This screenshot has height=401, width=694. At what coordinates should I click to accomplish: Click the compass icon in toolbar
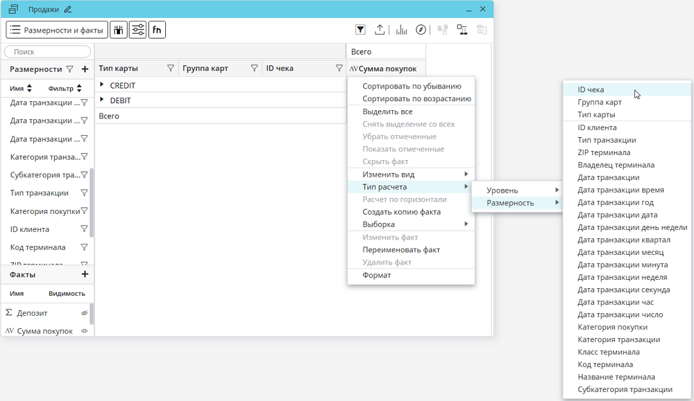421,30
